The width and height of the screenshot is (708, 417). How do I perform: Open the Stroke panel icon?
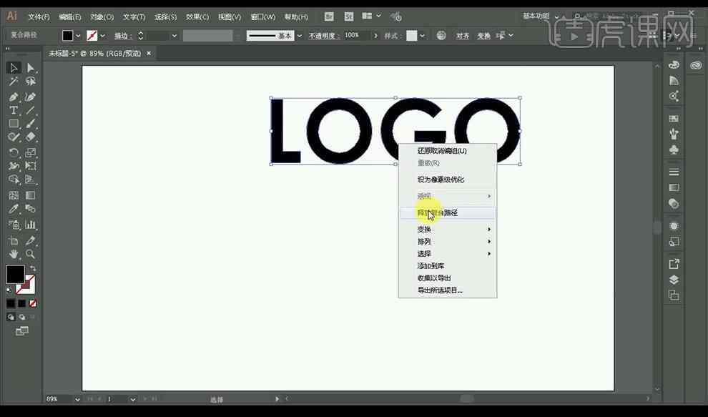click(674, 172)
